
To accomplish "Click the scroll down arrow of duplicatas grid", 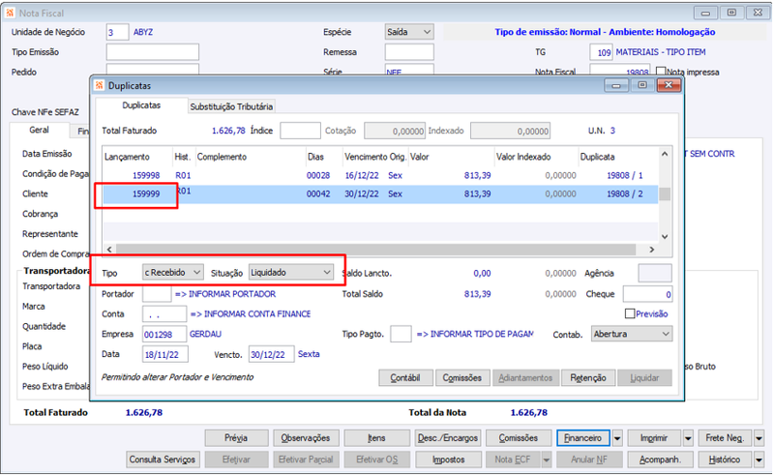I will [x=665, y=236].
